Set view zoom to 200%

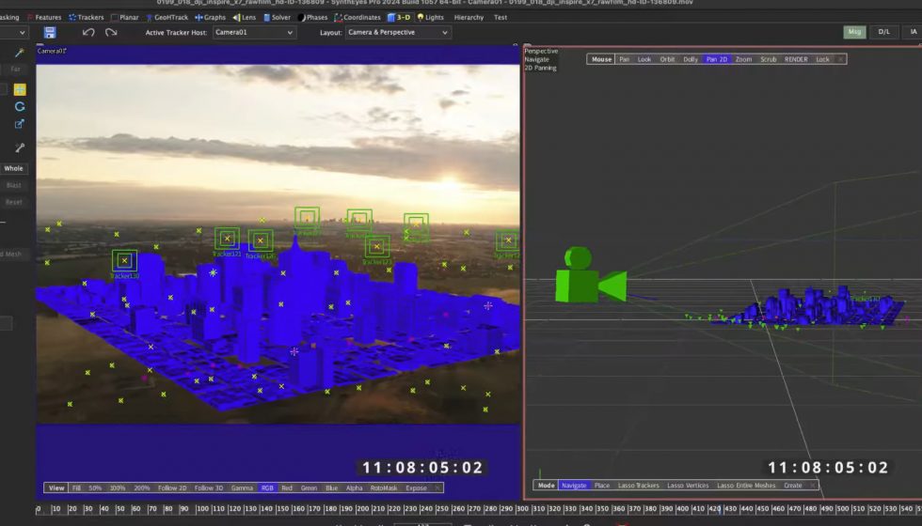tap(142, 487)
